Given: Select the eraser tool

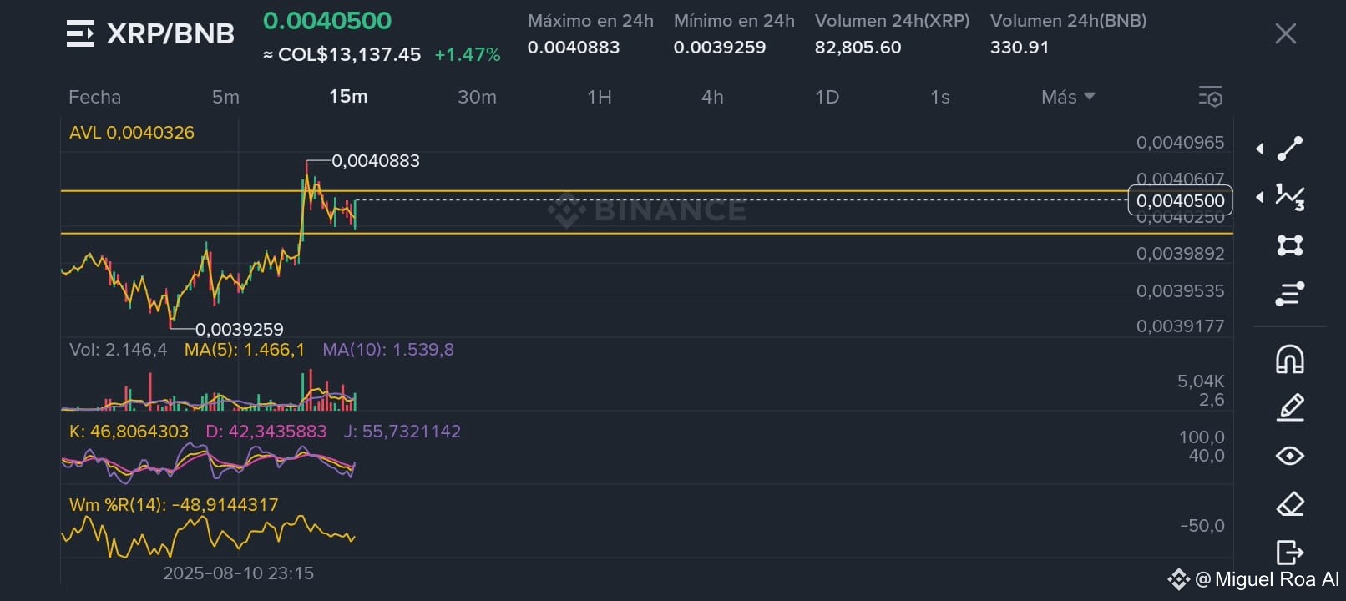Looking at the screenshot, I should point(1290,504).
